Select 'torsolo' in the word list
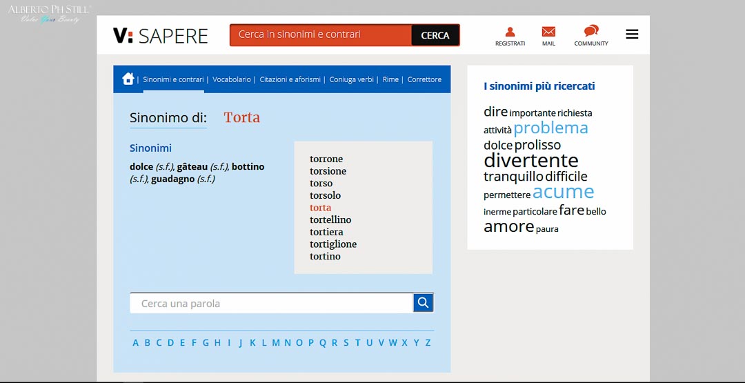Image resolution: width=745 pixels, height=383 pixels. pyautogui.click(x=325, y=195)
